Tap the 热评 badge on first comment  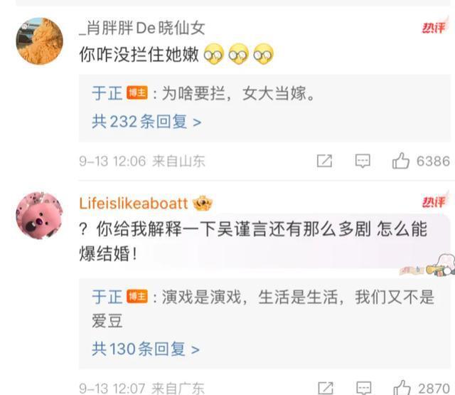click(x=434, y=28)
